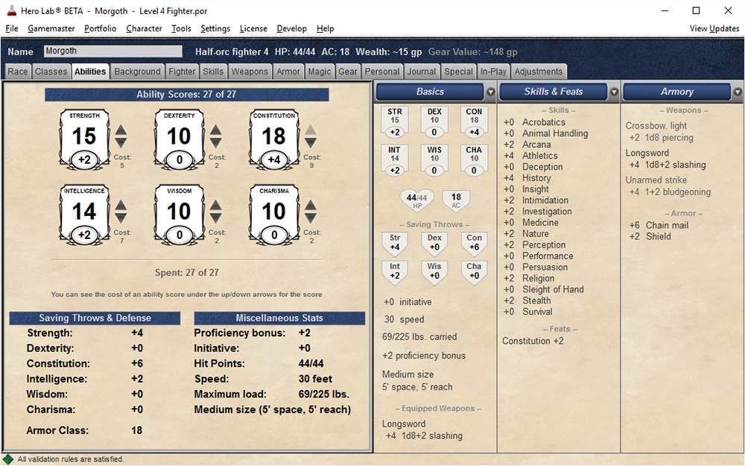Open the Help menu

point(326,28)
